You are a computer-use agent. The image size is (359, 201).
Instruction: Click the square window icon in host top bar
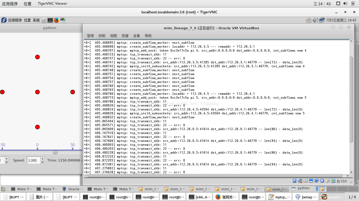tap(338, 3)
